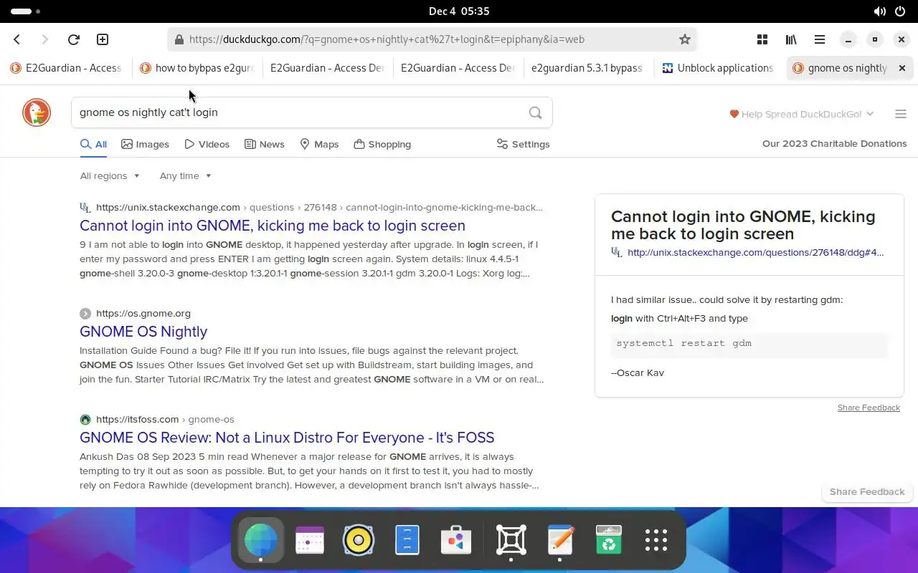Select the Maps search tab
918x573 pixels.
tap(319, 144)
